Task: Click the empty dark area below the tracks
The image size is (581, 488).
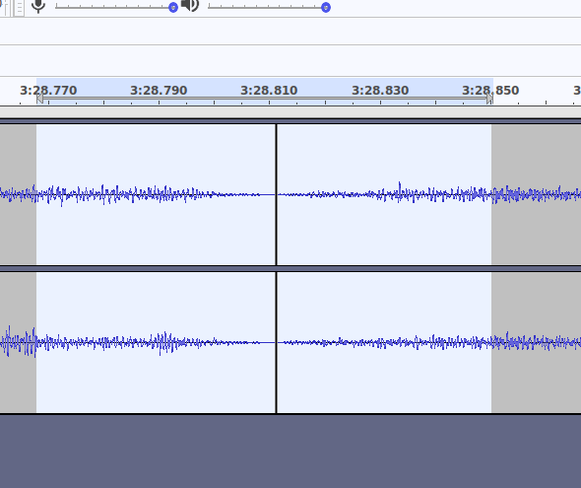Action: (290, 452)
